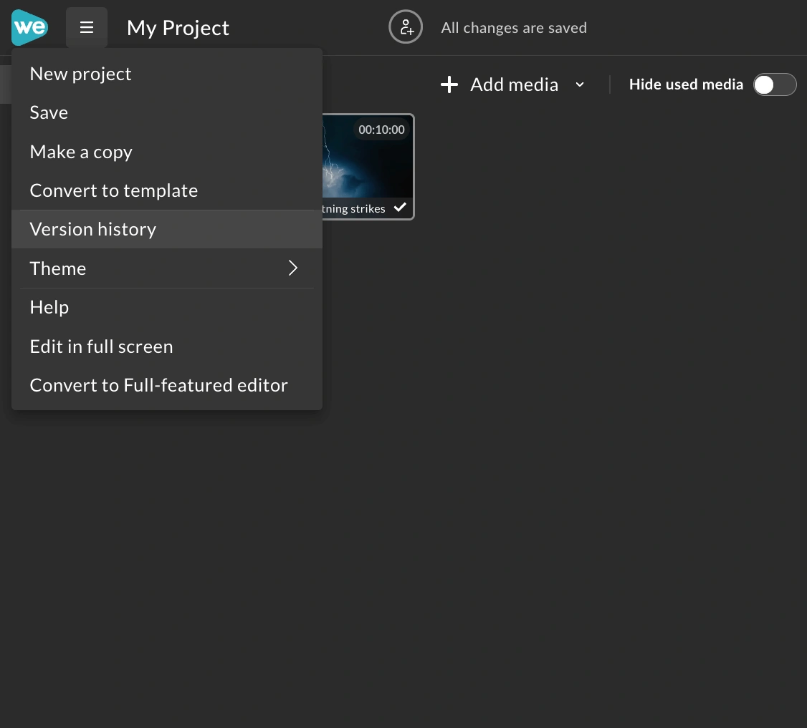Toggle the Hide used media switch
The height and width of the screenshot is (728, 807).
(x=775, y=84)
